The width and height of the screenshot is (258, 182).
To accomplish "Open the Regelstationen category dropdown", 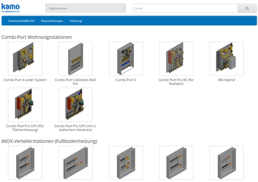I will [x=85, y=8].
